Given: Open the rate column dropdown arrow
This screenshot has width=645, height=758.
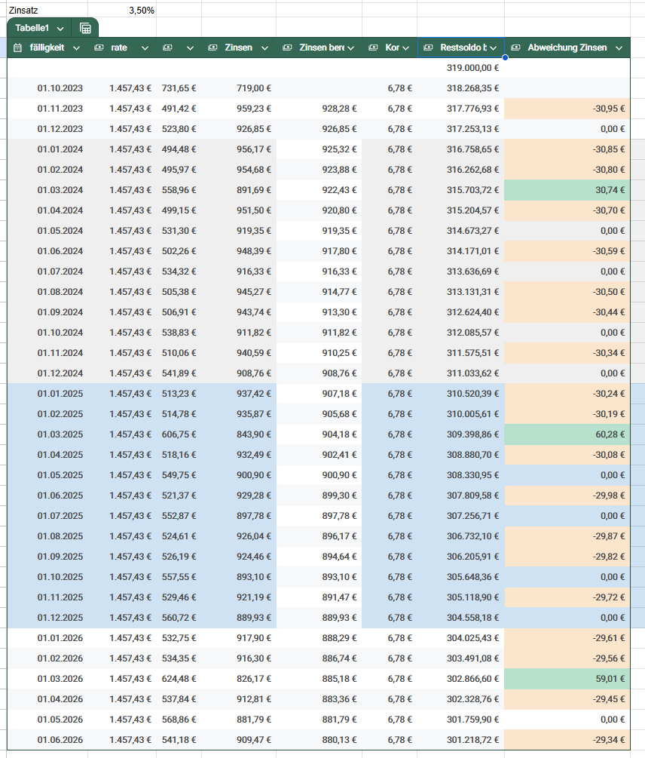Looking at the screenshot, I should point(145,48).
